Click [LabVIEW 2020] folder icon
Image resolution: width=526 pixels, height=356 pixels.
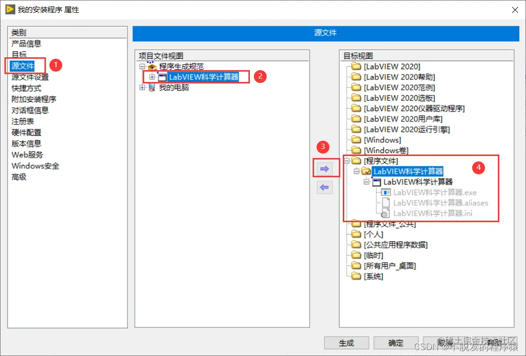pyautogui.click(x=356, y=66)
